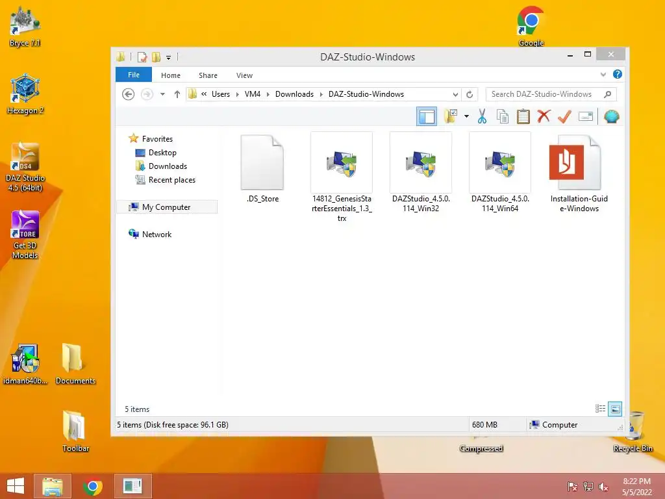Click the Hexagon 2 desktop shortcut

pyautogui.click(x=25, y=94)
